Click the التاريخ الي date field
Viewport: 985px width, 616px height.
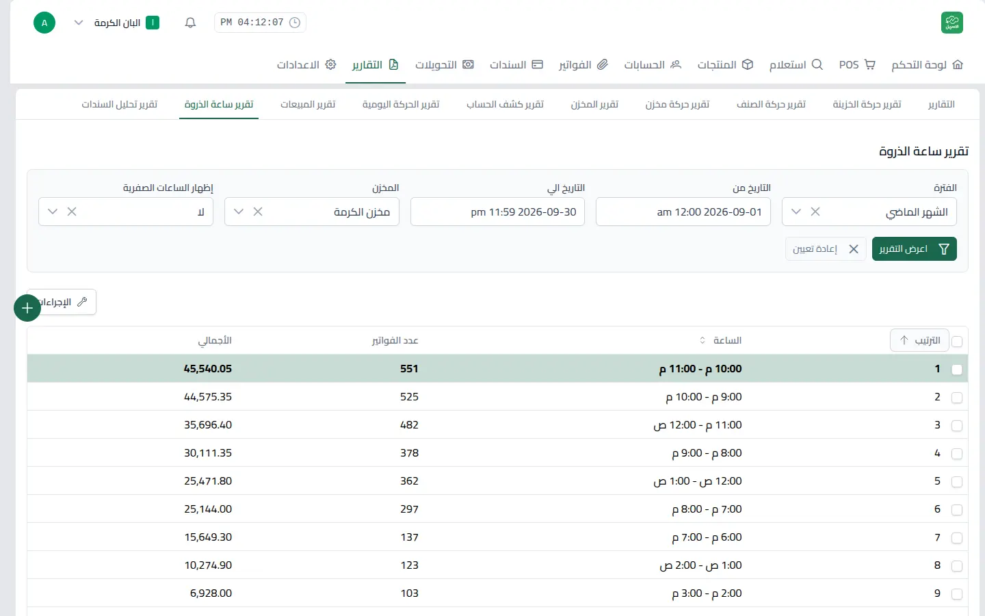[x=497, y=211]
